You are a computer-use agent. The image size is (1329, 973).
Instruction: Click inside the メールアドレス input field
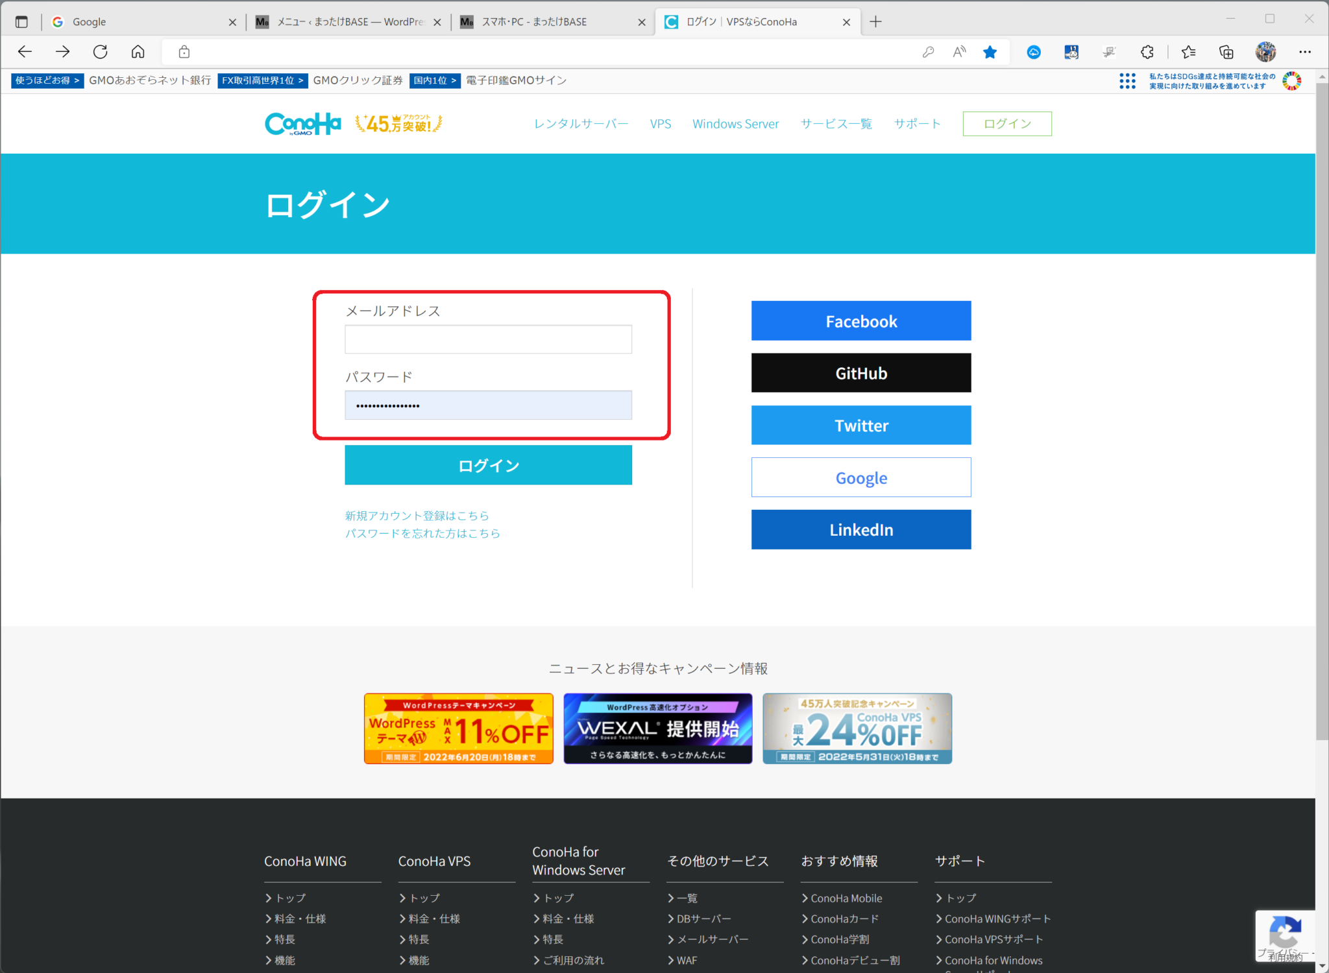tap(487, 339)
